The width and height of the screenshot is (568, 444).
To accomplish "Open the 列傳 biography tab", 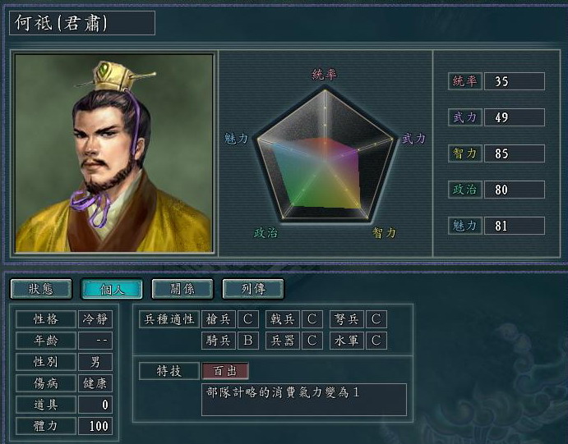I will point(253,289).
